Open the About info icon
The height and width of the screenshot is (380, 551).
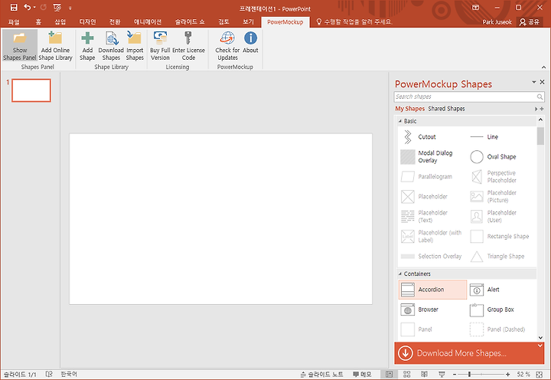click(x=250, y=38)
